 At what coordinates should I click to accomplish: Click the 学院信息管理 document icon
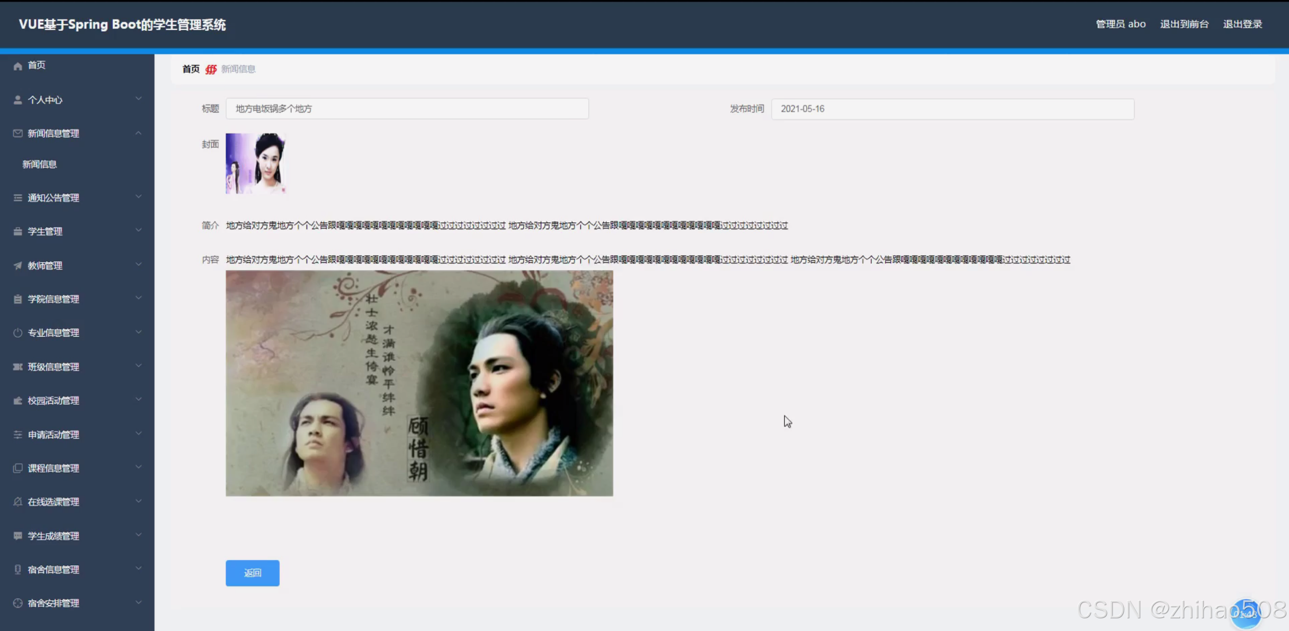(17, 299)
